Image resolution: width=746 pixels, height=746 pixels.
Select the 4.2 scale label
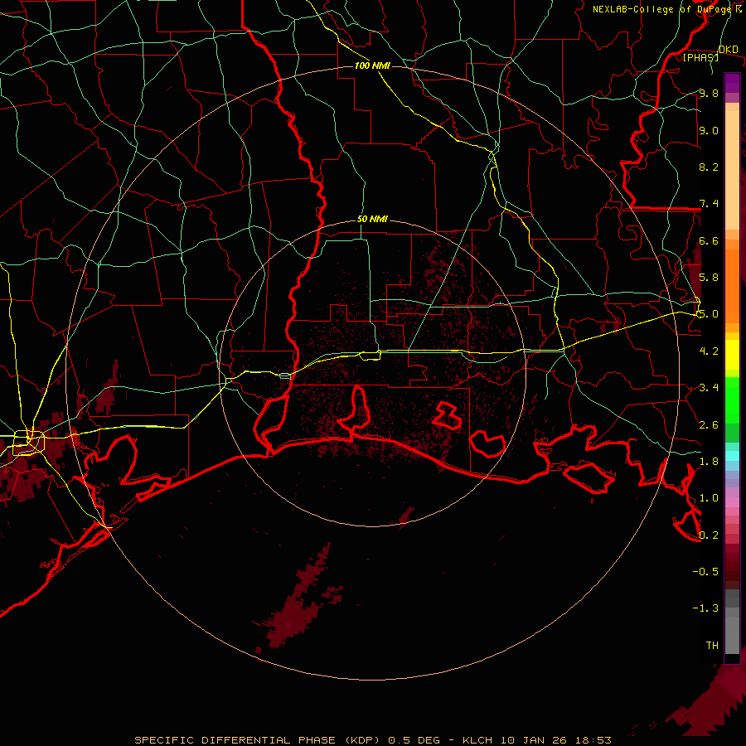709,351
